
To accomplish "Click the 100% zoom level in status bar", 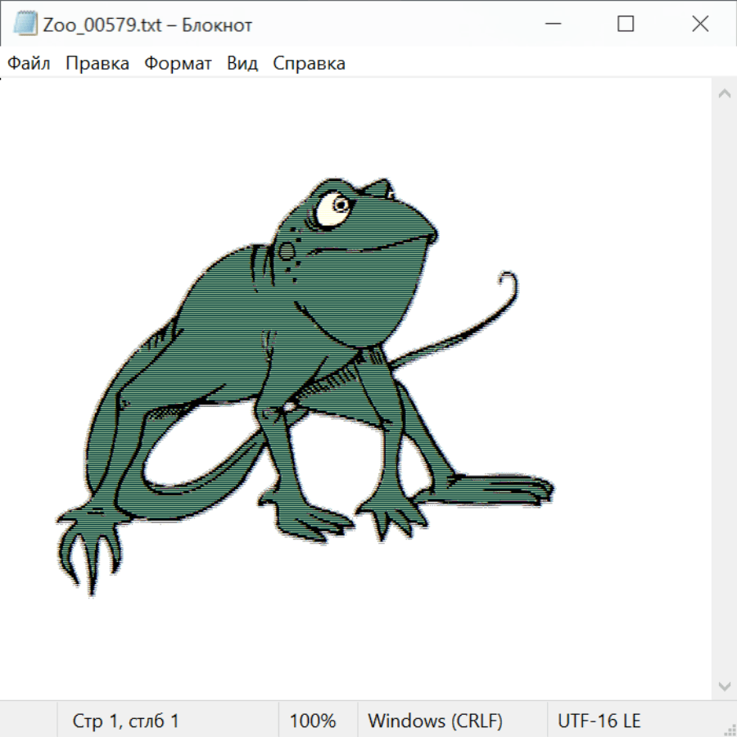I will [x=313, y=721].
